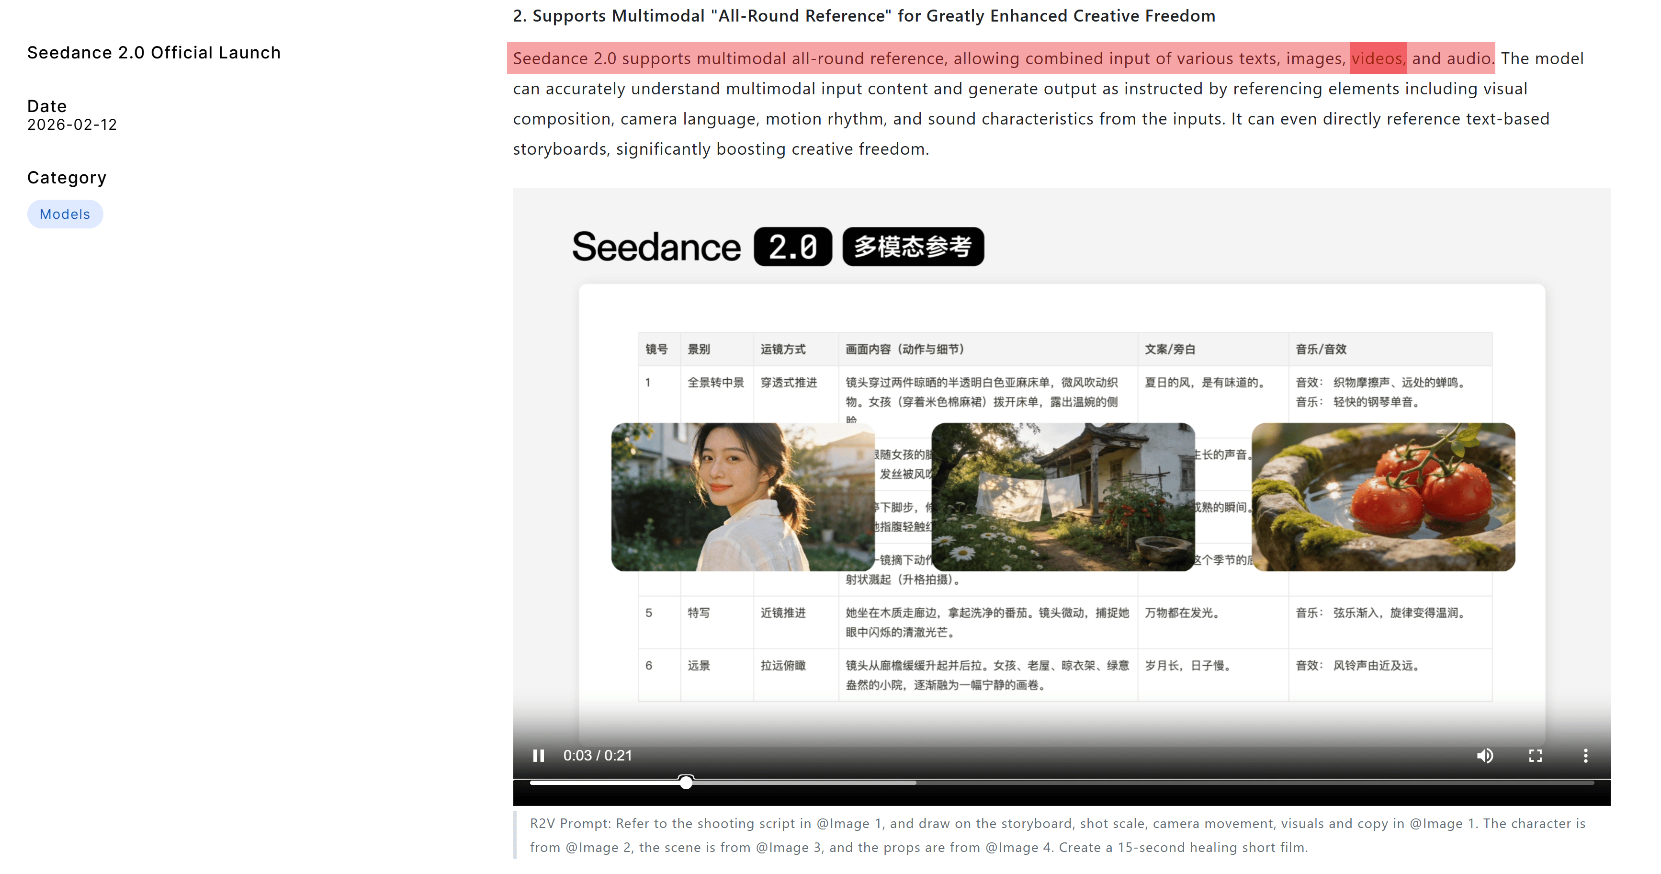Click the Seedance logo in the video
This screenshot has height=874, width=1661.
(656, 247)
